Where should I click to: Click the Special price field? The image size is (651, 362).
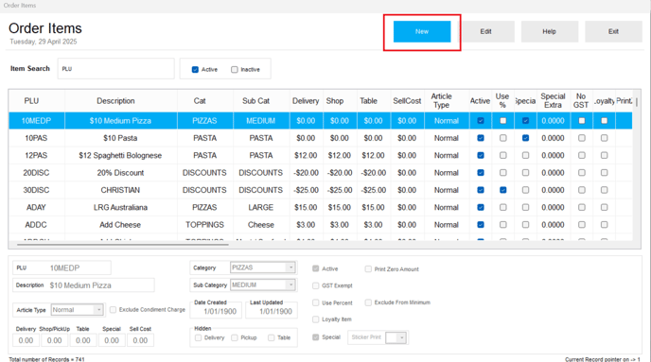(x=112, y=340)
